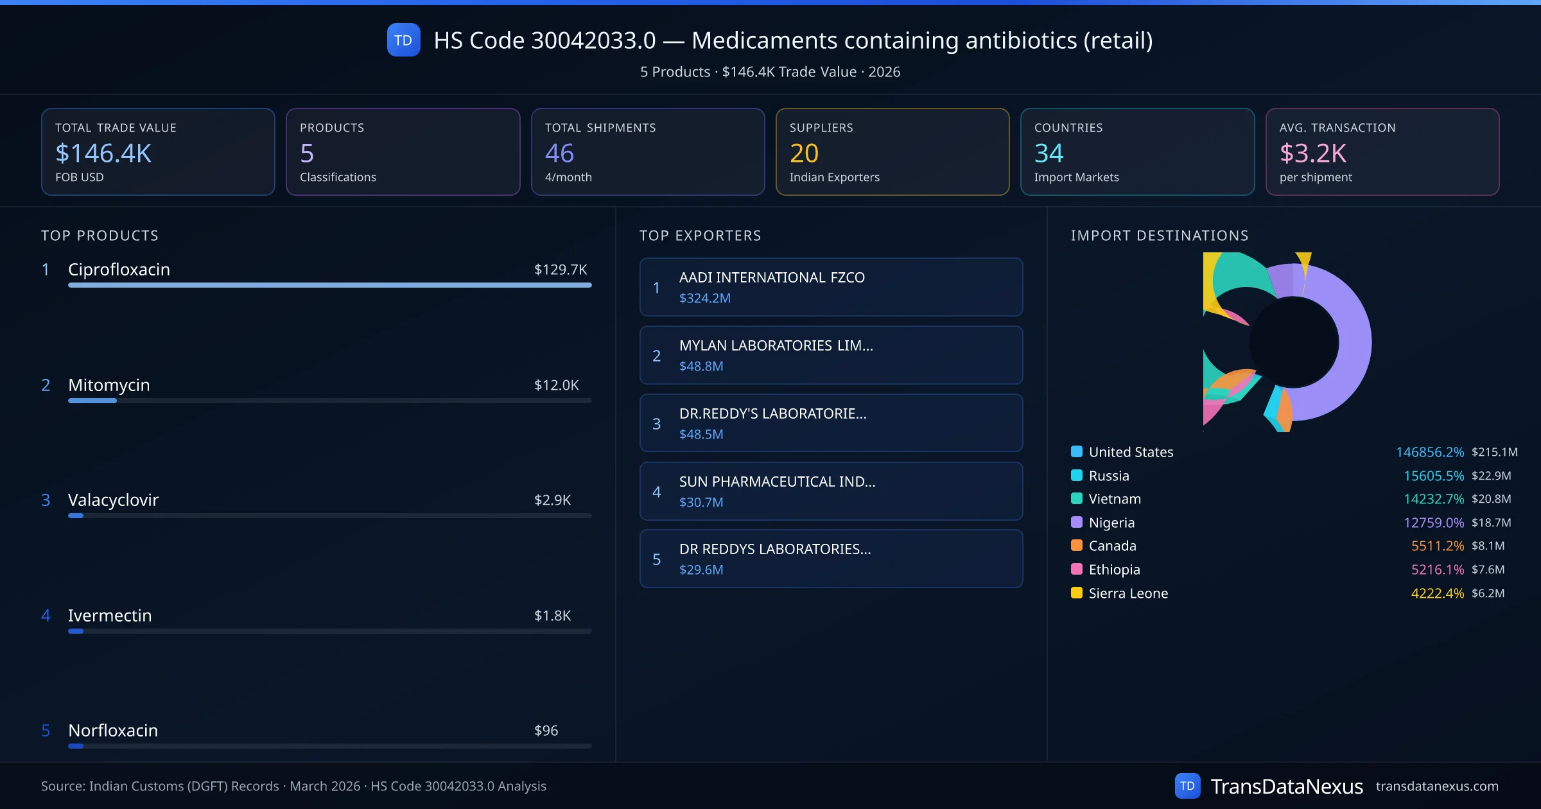Open the transdatanexus.com link
This screenshot has width=1541, height=809.
coord(1436,786)
